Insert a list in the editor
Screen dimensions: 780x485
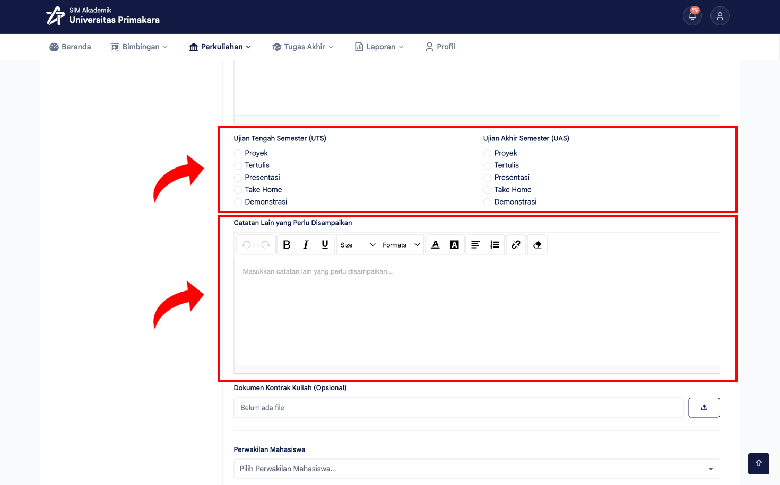(495, 245)
